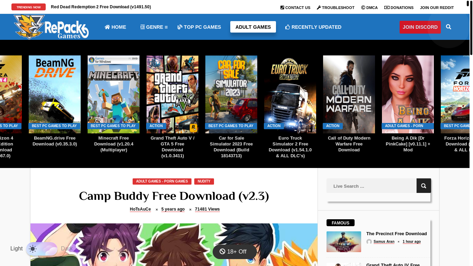473x266 pixels.
Task: Open the Minecraft cover thumbnail
Action: [114, 94]
